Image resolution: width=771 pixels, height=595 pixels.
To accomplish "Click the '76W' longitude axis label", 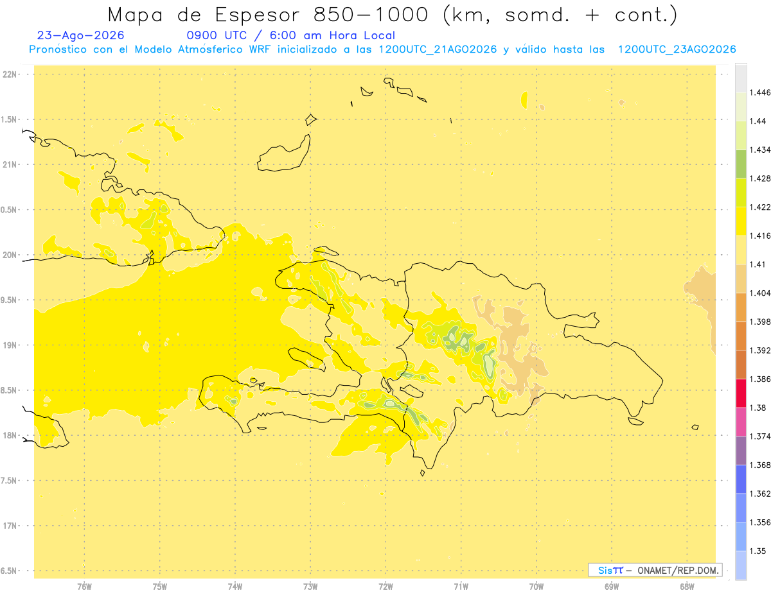I will tap(84, 587).
